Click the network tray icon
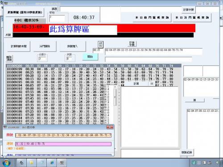 (209, 163)
